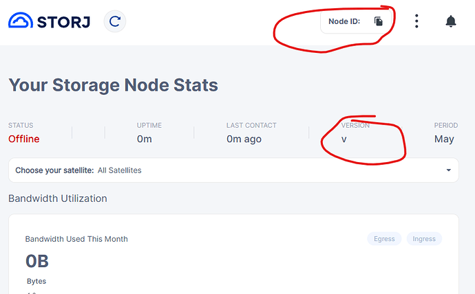Click the STORJ wordmark text

[x=63, y=22]
